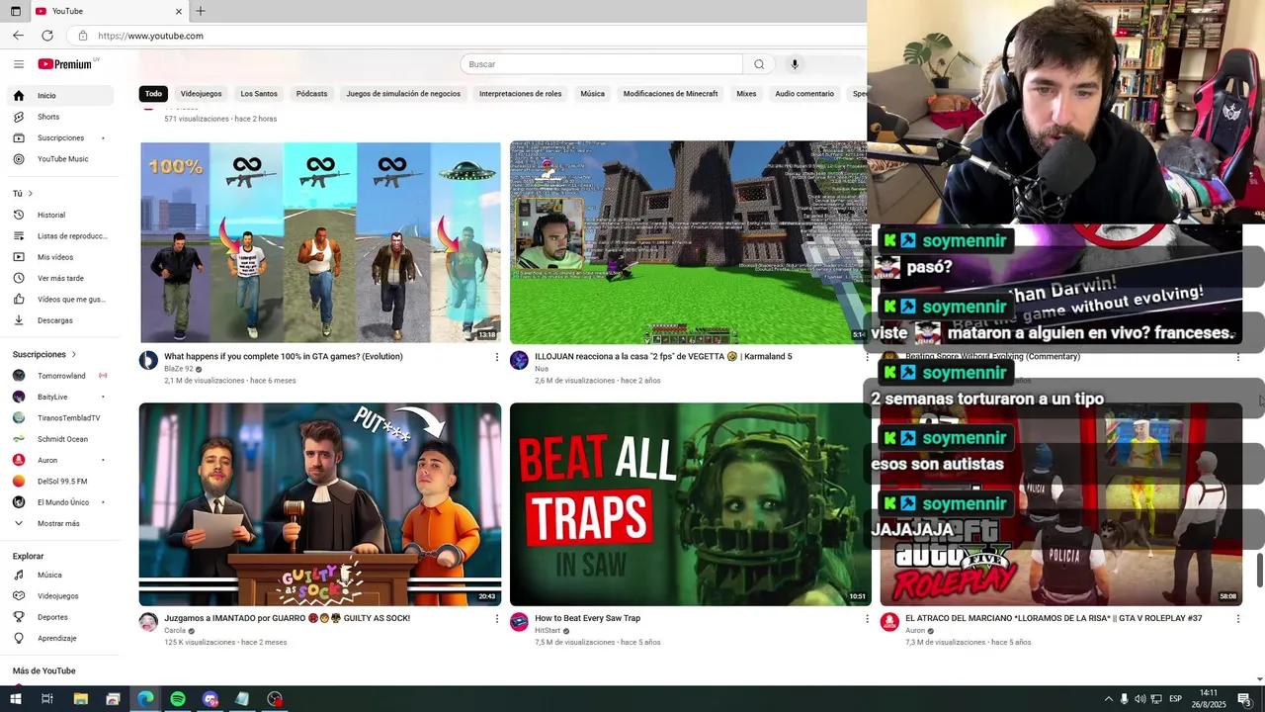Select the Pódcasts filter chip
This screenshot has height=712, width=1265.
[x=311, y=94]
